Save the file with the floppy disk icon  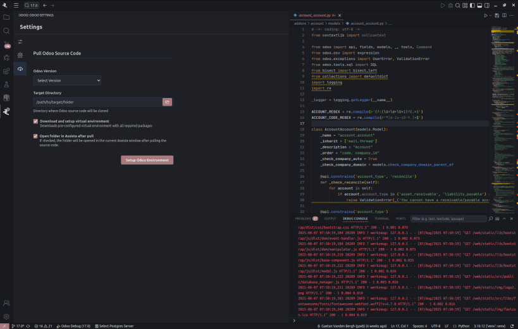pyautogui.click(x=497, y=15)
